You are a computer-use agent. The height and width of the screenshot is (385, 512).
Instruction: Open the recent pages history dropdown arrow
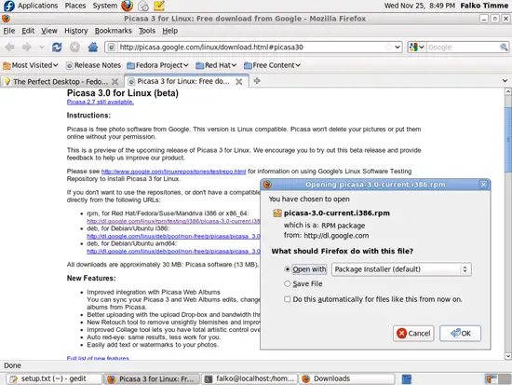point(42,48)
